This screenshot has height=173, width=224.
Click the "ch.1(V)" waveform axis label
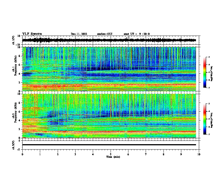tap(14, 40)
